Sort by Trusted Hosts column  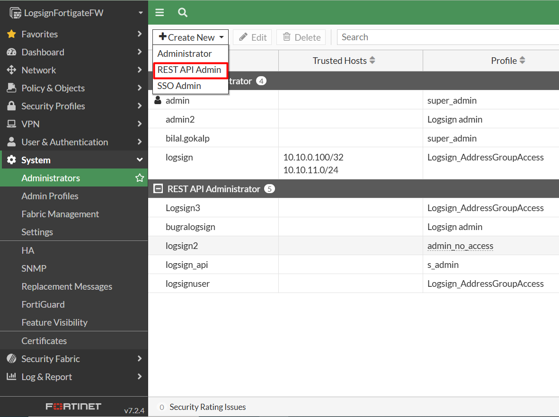click(373, 60)
